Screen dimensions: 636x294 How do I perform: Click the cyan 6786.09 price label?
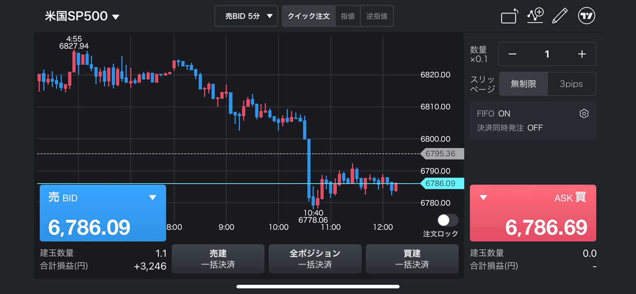(x=441, y=184)
